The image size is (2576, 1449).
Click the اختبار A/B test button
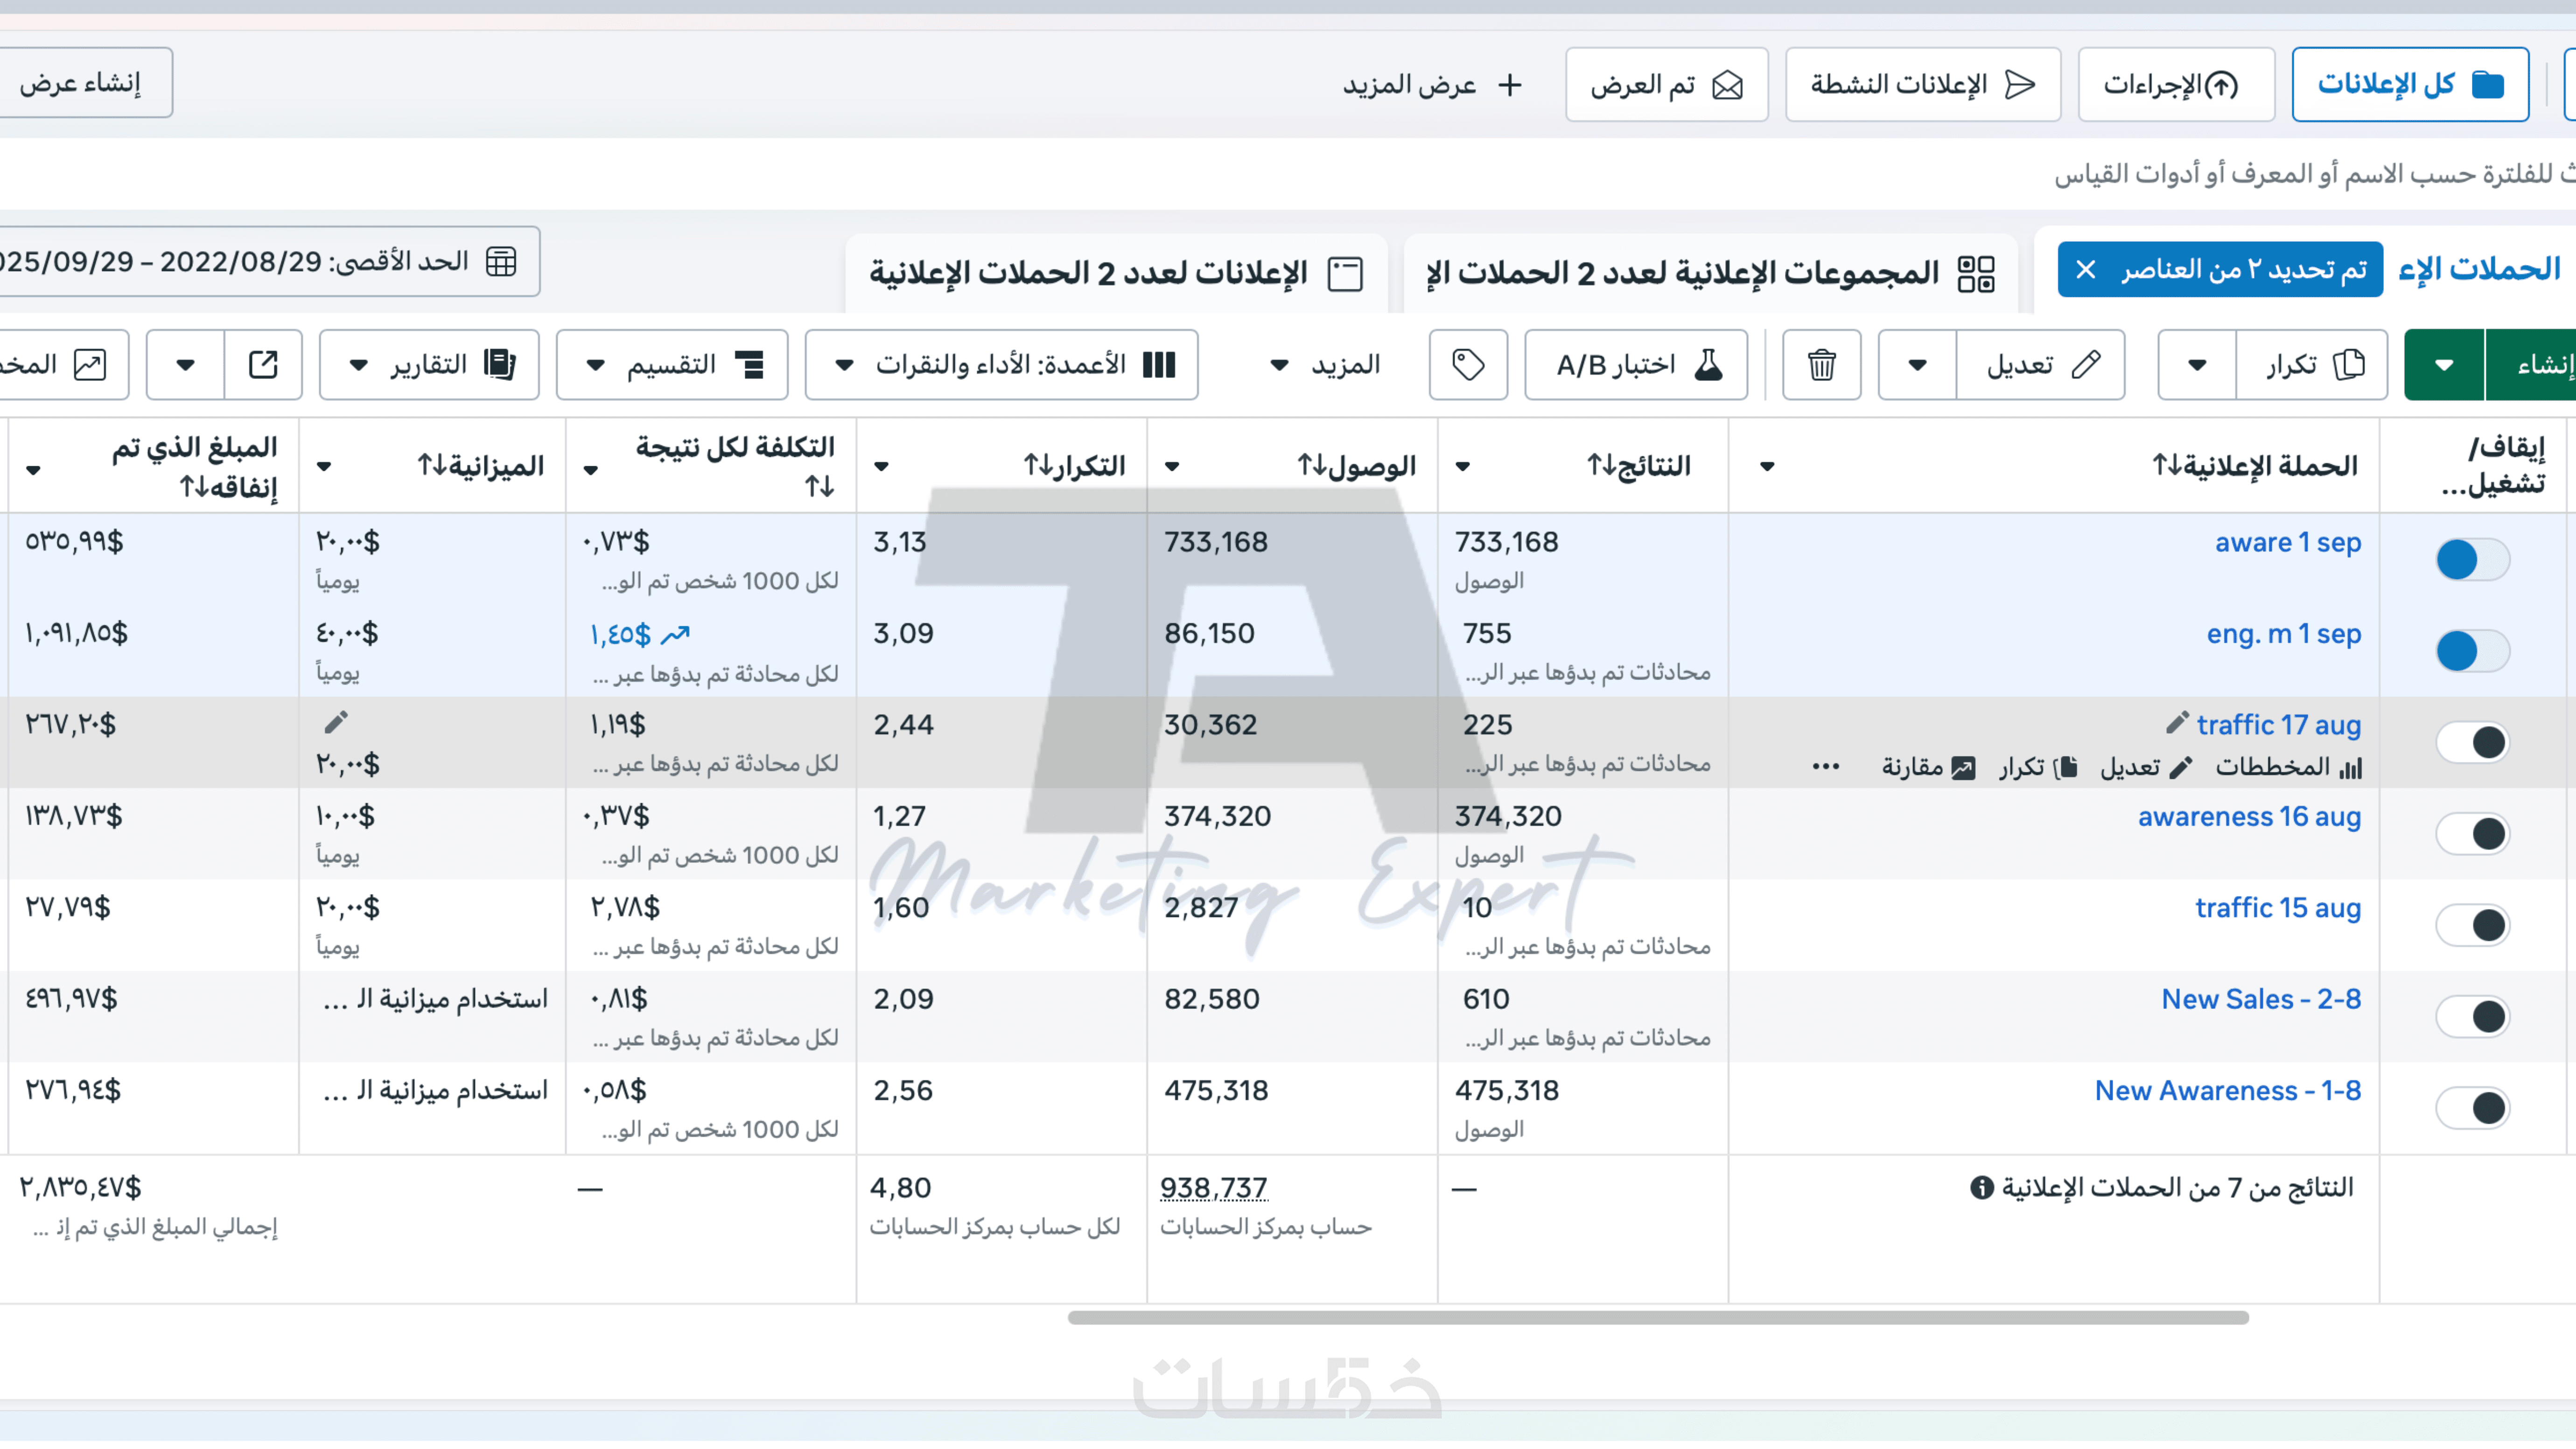1636,365
